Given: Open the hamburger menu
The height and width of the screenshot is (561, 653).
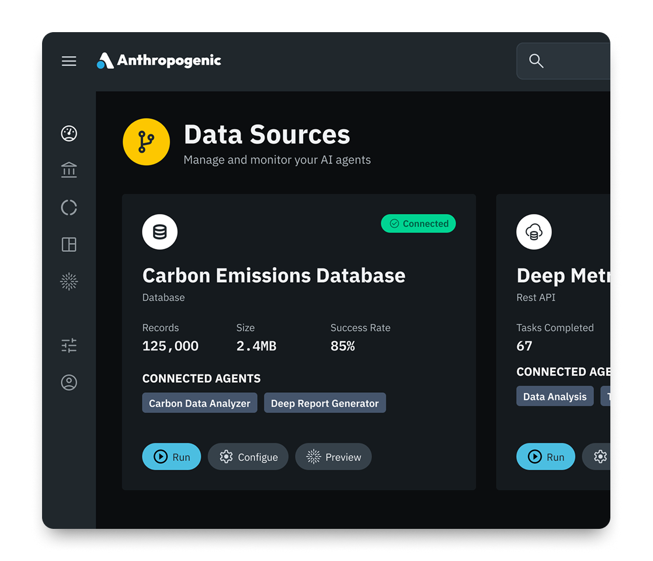Looking at the screenshot, I should pos(69,61).
